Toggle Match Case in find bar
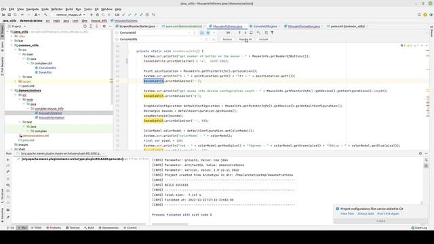Screen dimensions: 434x244 tap(202, 33)
